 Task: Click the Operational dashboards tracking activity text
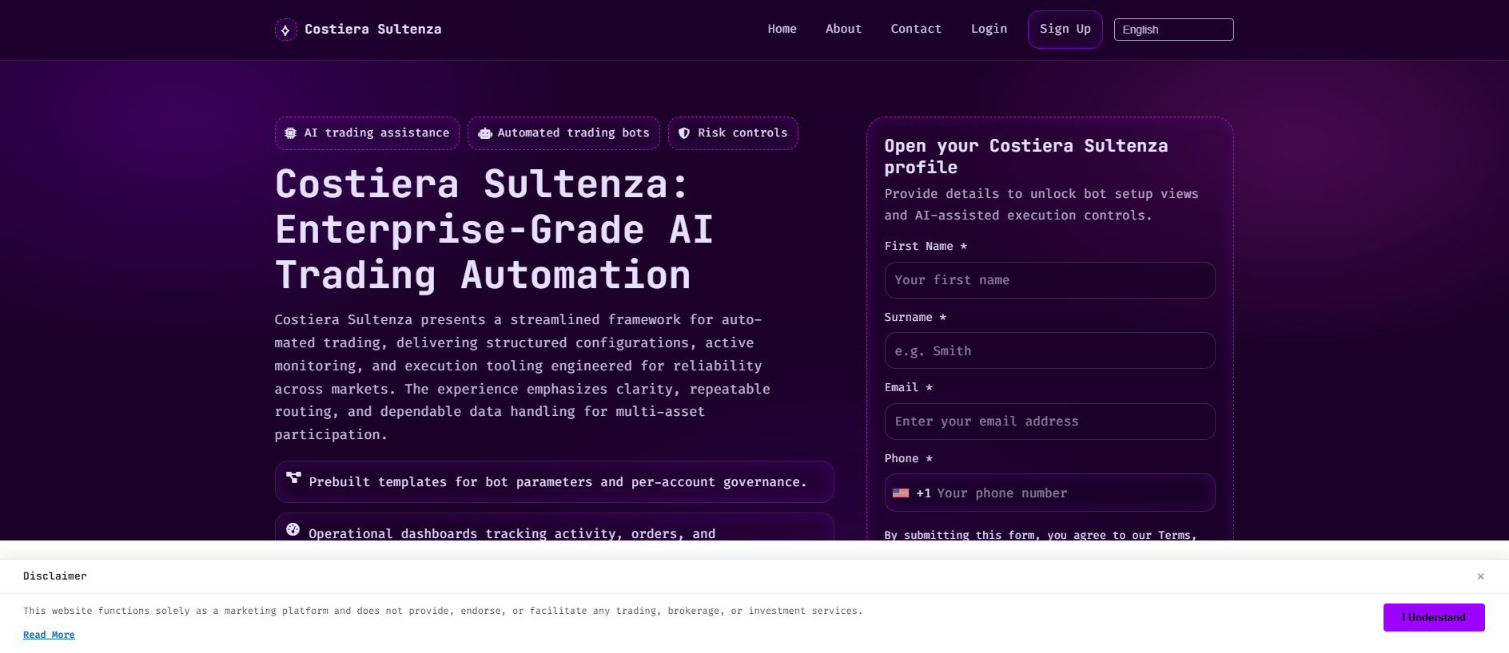(x=512, y=533)
